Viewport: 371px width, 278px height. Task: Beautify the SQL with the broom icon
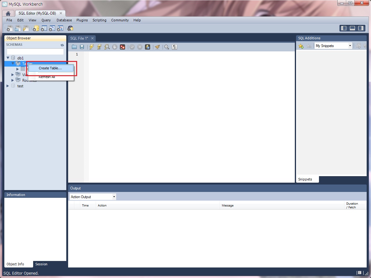(157, 47)
